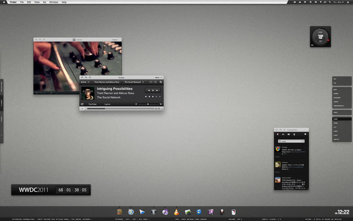Select the search tab in Twitter

coord(294,134)
